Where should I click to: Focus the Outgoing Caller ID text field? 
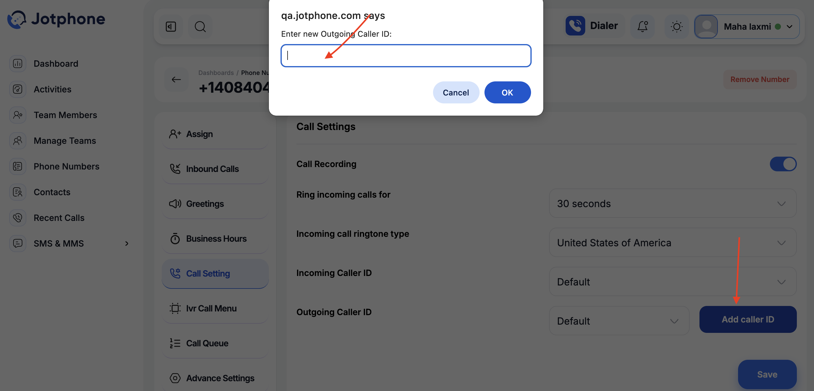406,56
